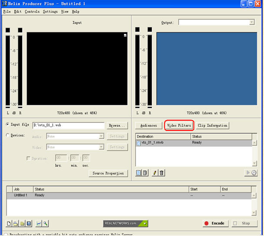Click the Video Filters button
This screenshot has width=264, height=236.
[179, 126]
